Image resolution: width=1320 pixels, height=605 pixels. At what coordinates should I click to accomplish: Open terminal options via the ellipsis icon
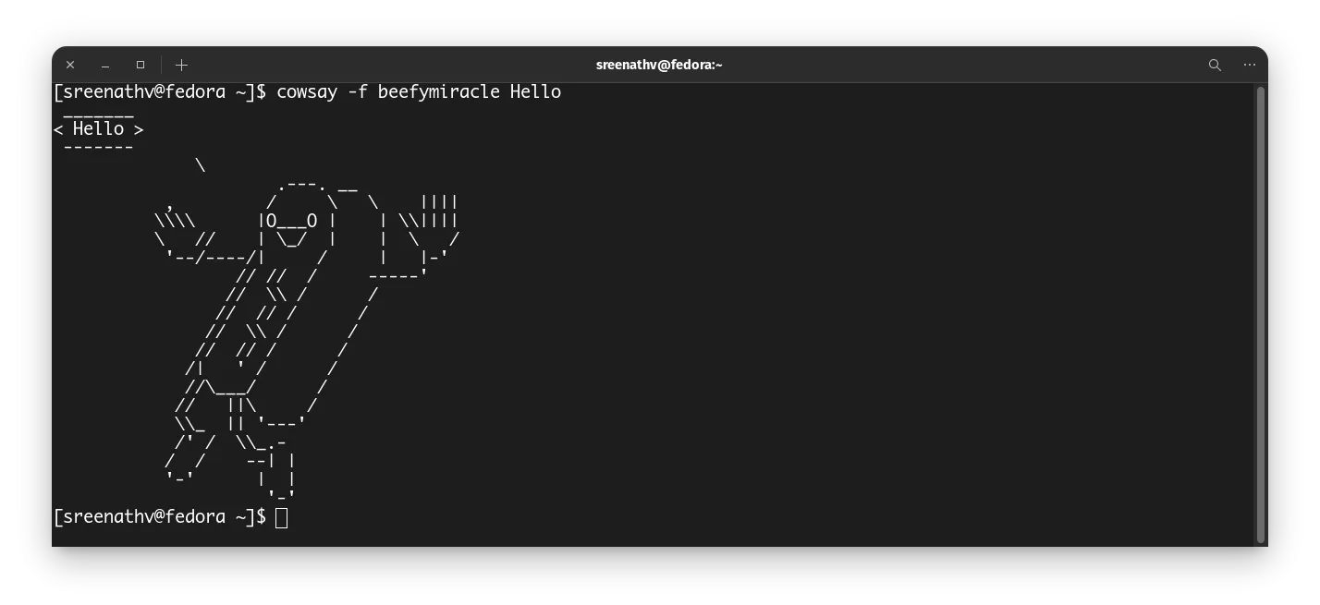pos(1249,65)
